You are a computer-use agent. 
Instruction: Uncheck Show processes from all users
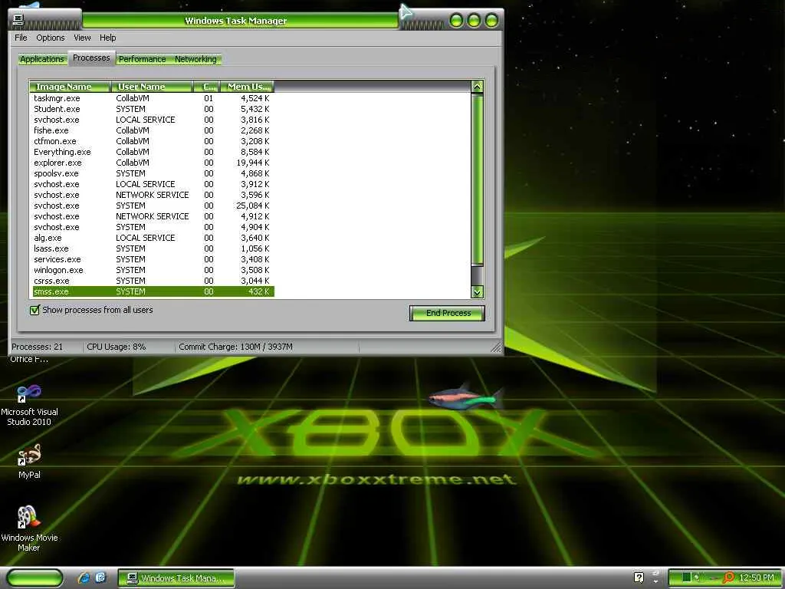pyautogui.click(x=34, y=310)
